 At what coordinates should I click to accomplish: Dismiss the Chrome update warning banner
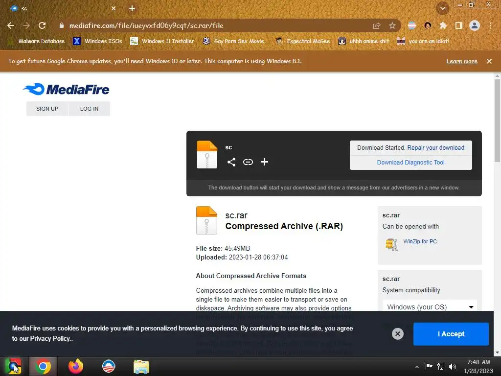click(x=489, y=61)
